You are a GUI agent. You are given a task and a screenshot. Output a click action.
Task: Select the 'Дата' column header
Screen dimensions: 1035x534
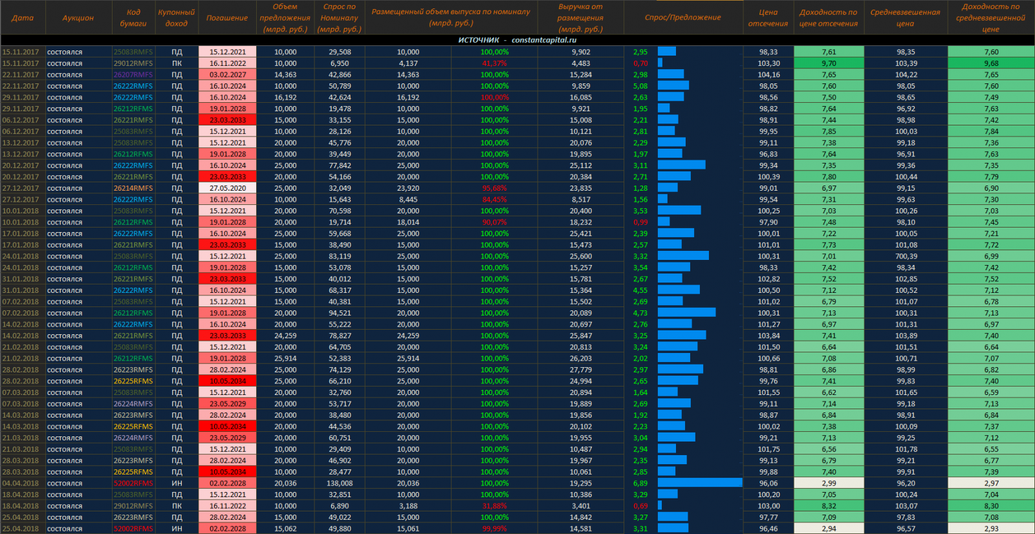[x=23, y=18]
